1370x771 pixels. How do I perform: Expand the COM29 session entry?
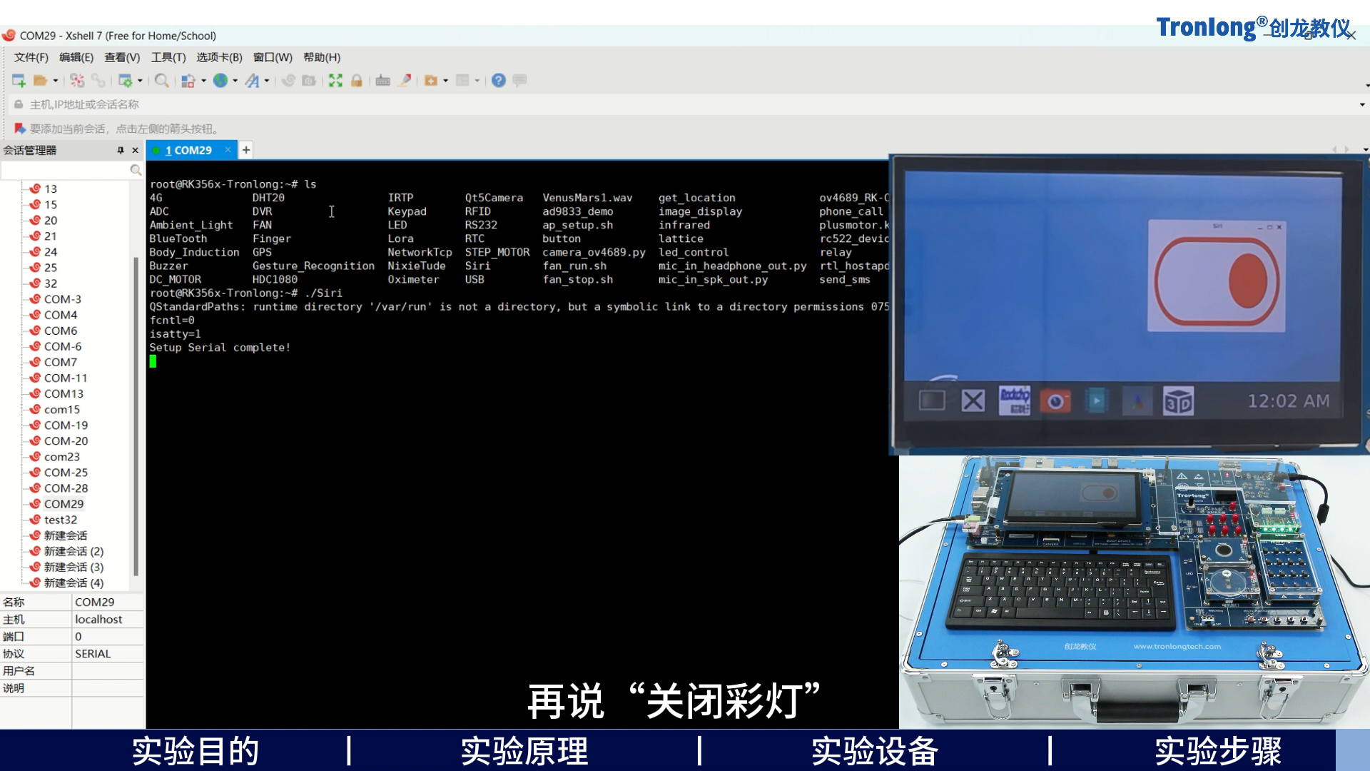click(x=63, y=503)
